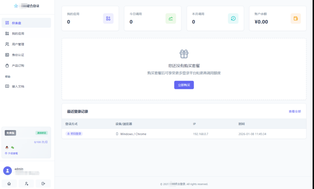The height and width of the screenshot is (189, 314).
Task: Click the WeChat icon in plan card
Action: (x=12, y=147)
